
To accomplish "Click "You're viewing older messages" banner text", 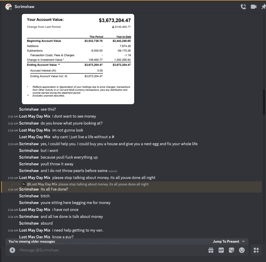I will click(x=32, y=241).
